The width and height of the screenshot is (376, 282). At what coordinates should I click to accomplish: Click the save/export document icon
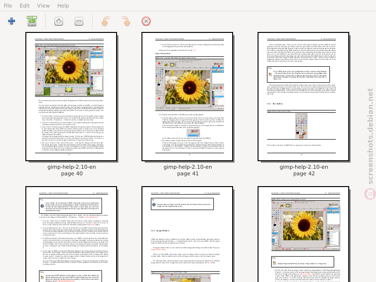pyautogui.click(x=32, y=21)
